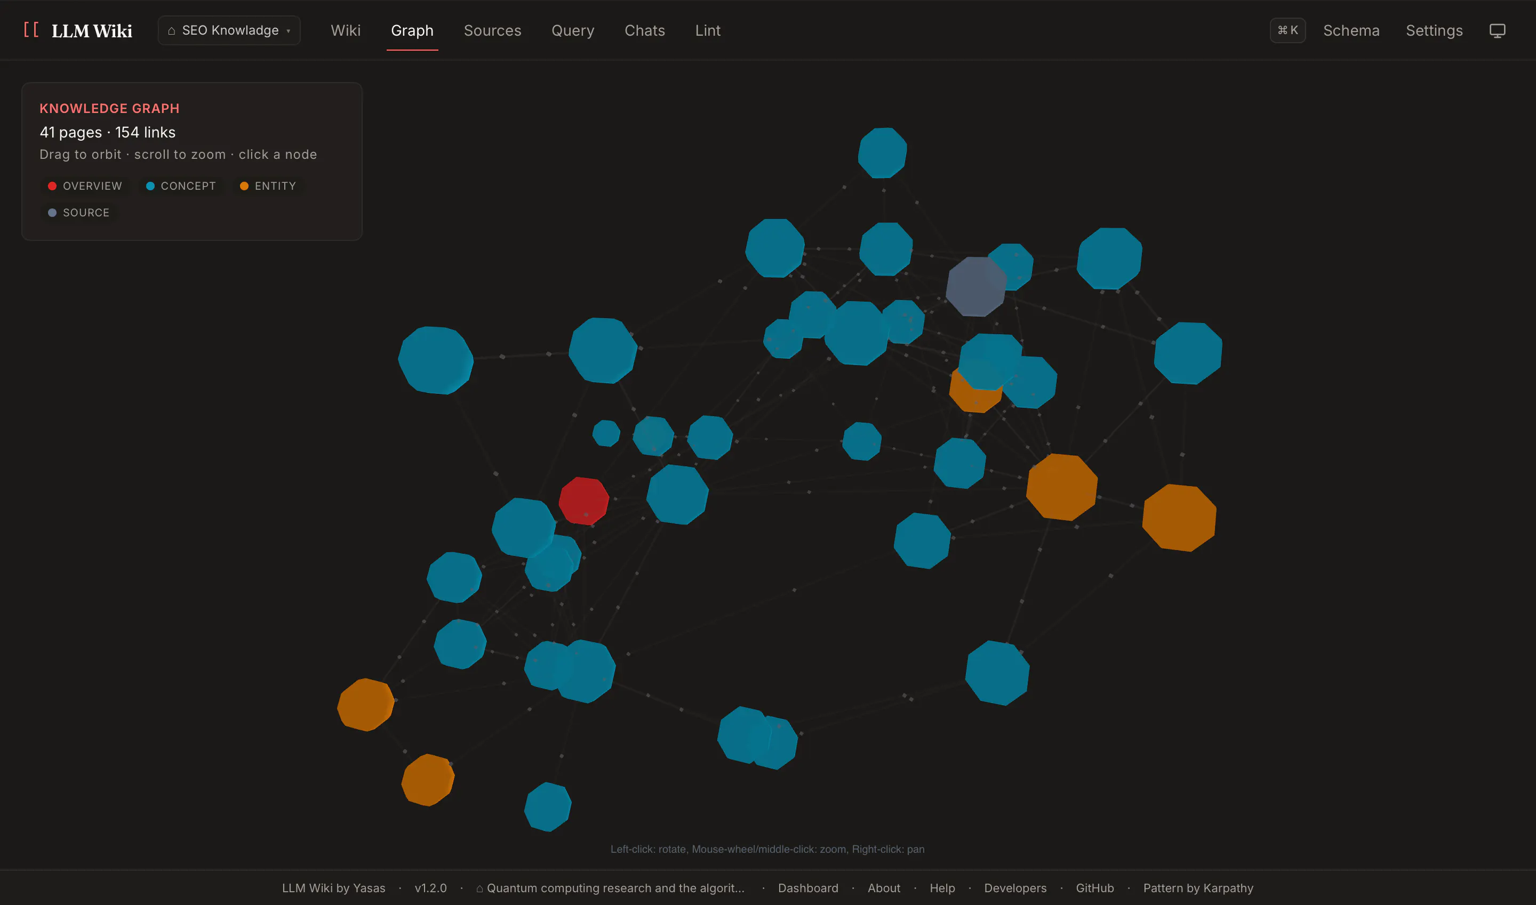Open the Pattern by Karpathy footer link
Viewport: 1536px width, 905px height.
coord(1198,888)
